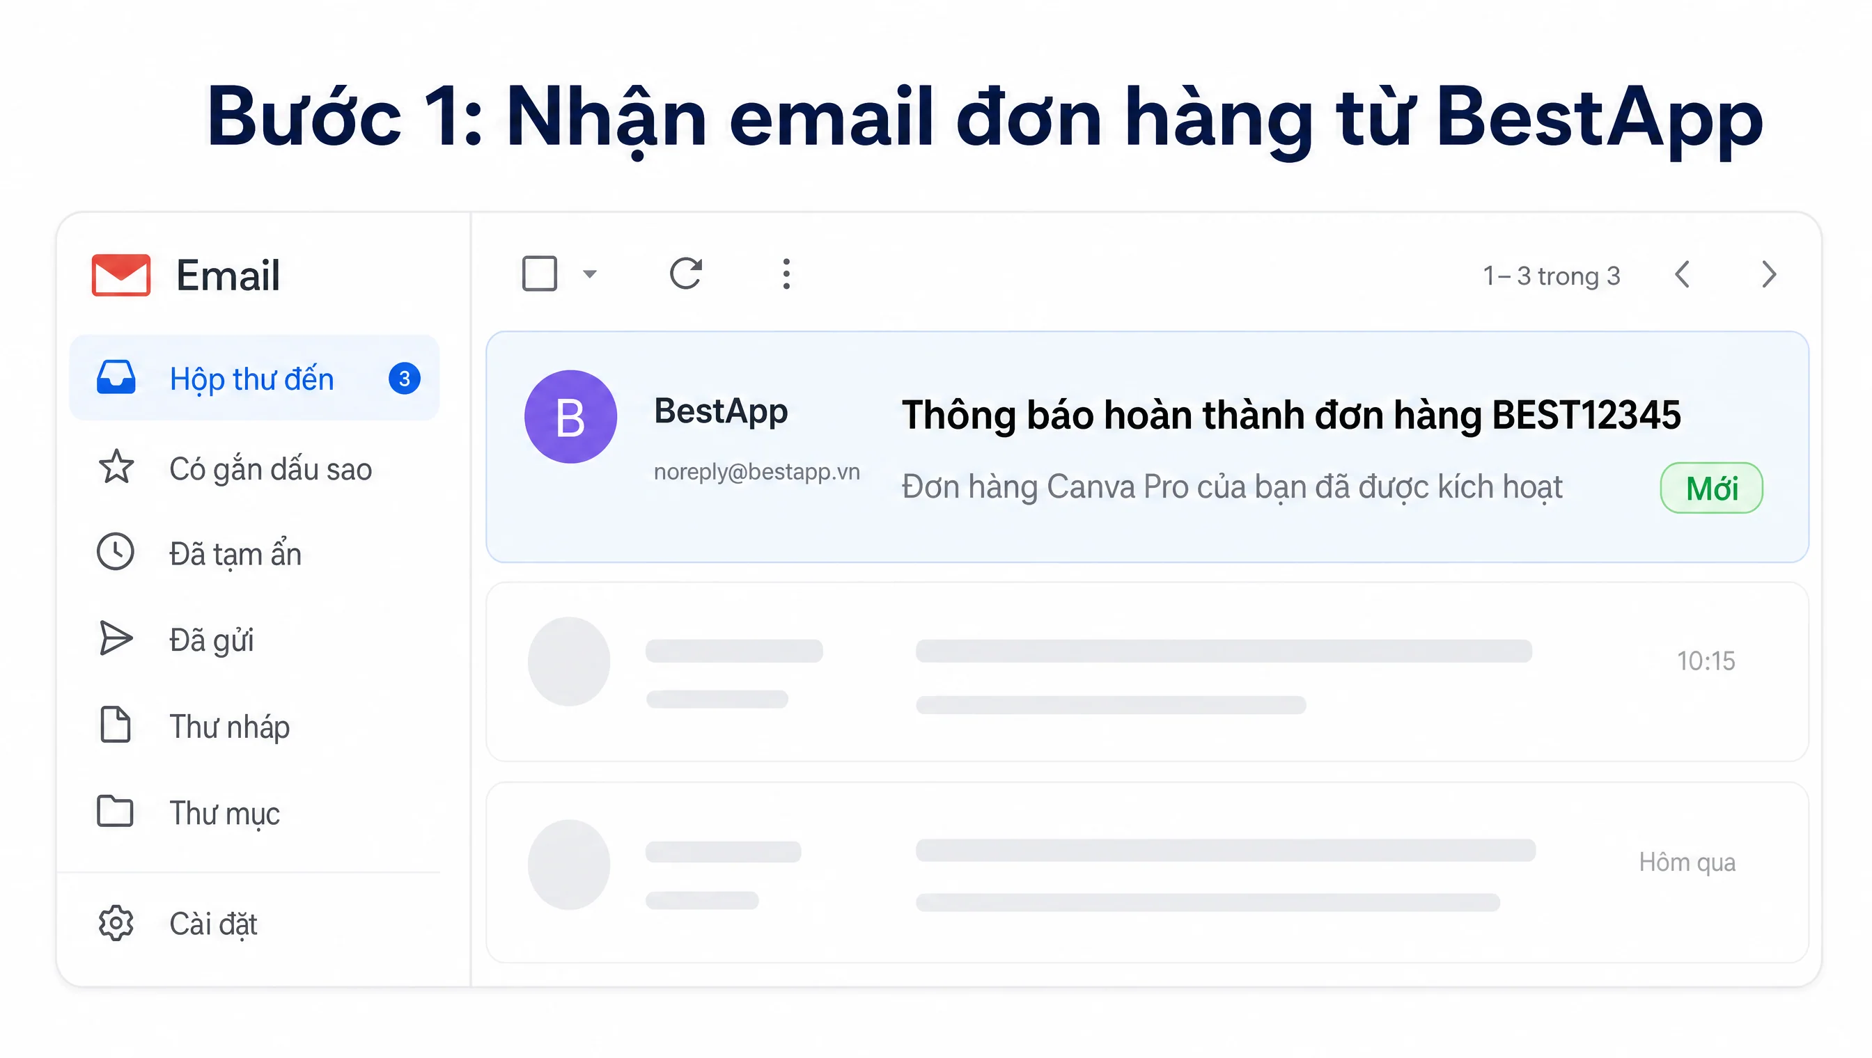
Task: Click the inbox tray icon
Action: coord(116,377)
